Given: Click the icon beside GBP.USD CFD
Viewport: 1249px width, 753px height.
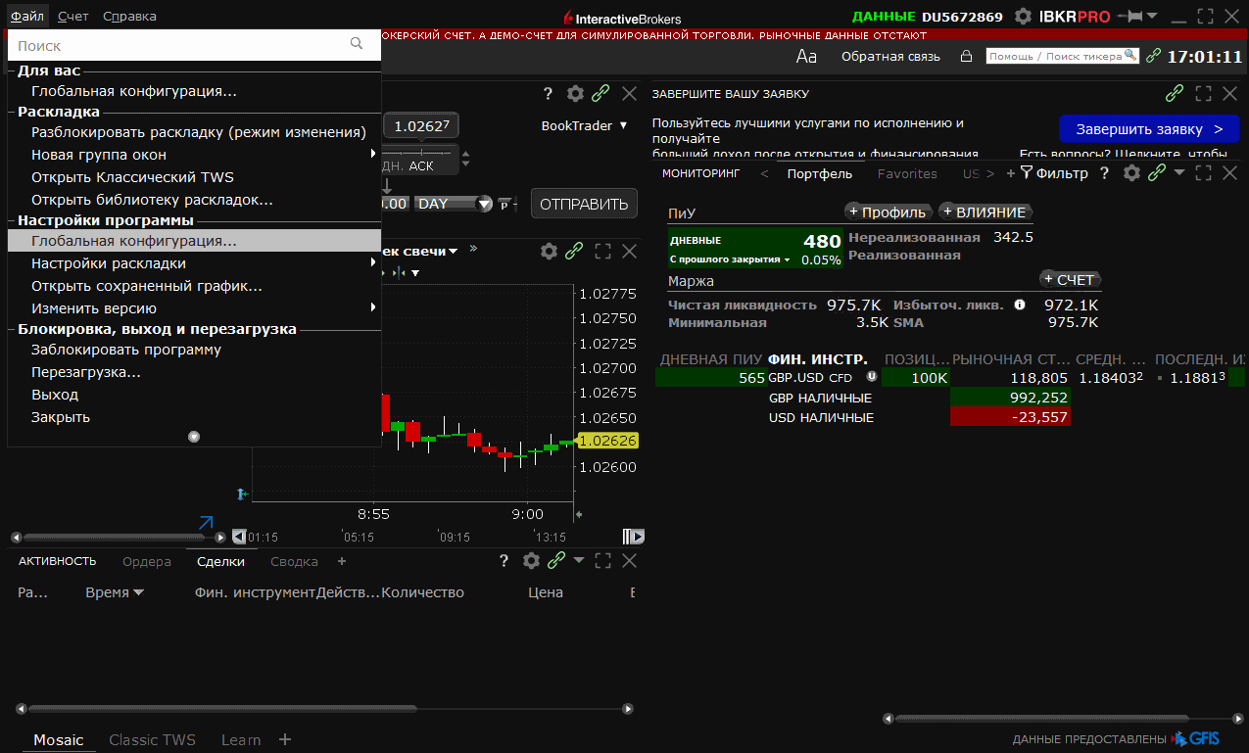Looking at the screenshot, I should 871,377.
